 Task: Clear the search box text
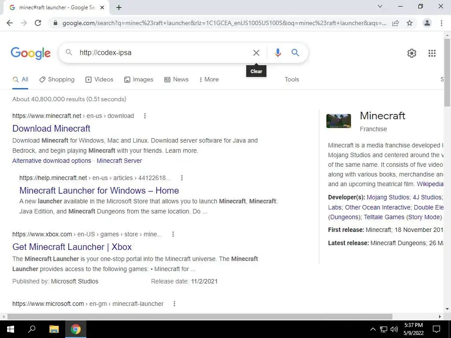(256, 53)
